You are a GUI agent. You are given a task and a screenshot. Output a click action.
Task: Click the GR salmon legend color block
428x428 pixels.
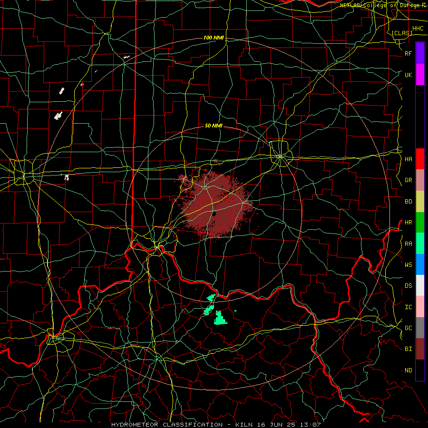tap(420, 180)
